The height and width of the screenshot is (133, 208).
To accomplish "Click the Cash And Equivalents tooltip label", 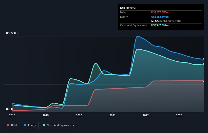I will coord(134,25).
